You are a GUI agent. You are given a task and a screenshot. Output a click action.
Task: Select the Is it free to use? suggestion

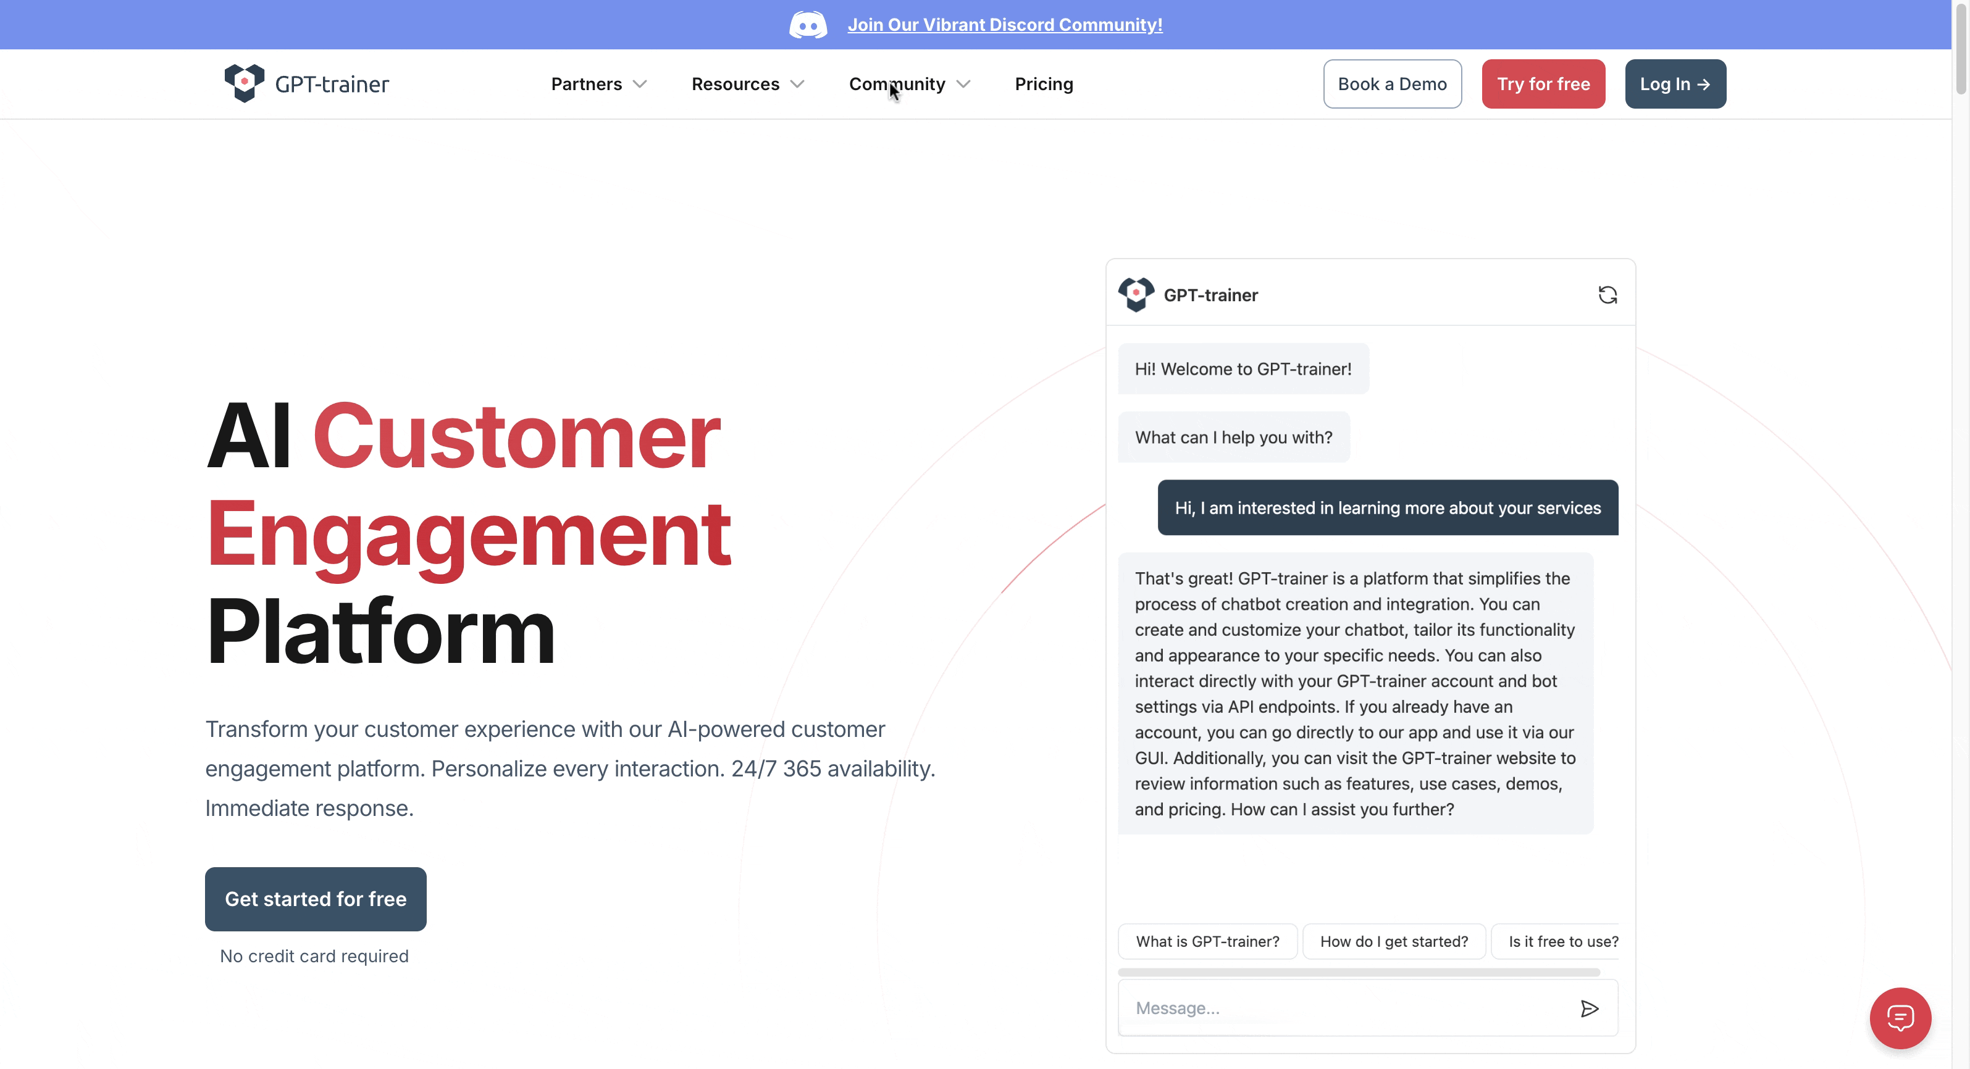click(x=1556, y=941)
